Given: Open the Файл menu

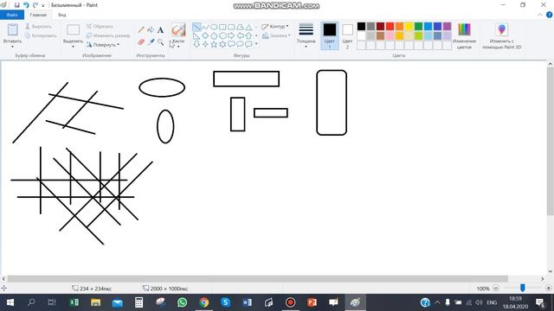Looking at the screenshot, I should (x=12, y=15).
